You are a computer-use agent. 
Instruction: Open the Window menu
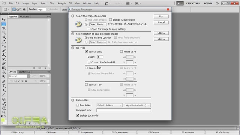[x=87, y=3]
